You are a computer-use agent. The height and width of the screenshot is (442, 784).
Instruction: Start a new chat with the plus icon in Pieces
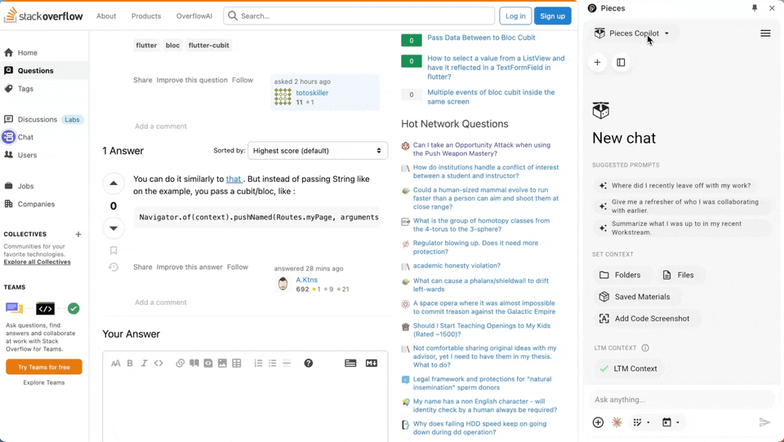[x=597, y=63]
